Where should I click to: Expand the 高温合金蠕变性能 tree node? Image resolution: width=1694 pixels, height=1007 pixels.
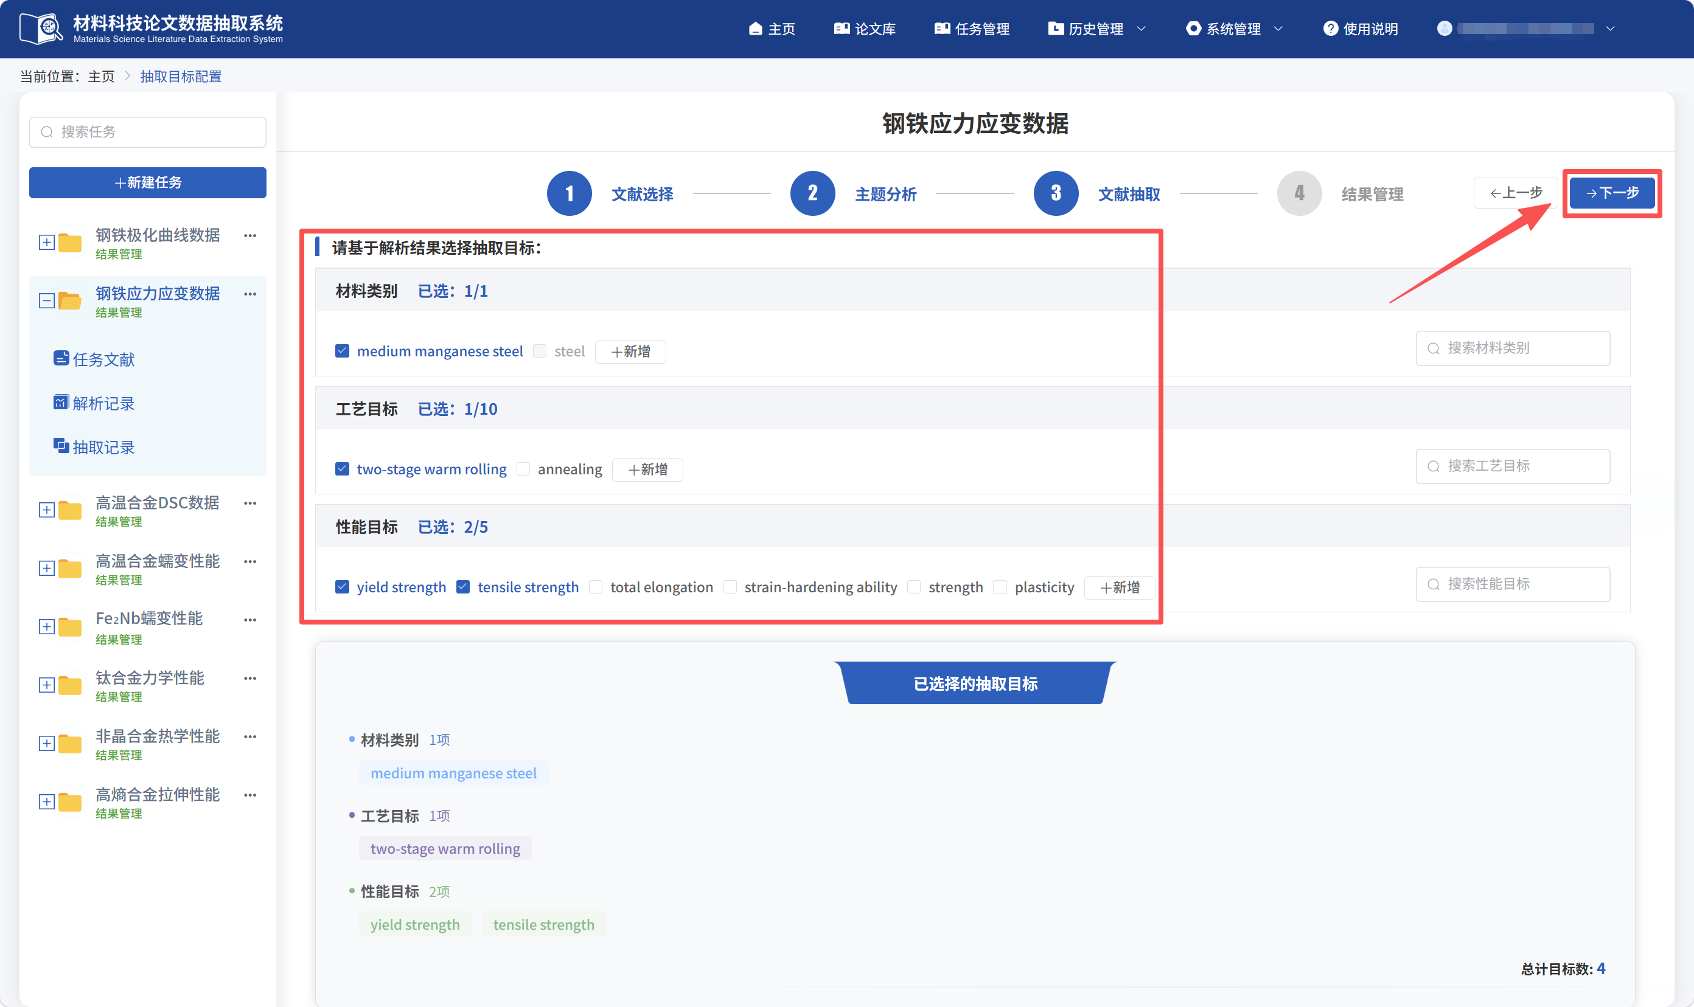[46, 568]
